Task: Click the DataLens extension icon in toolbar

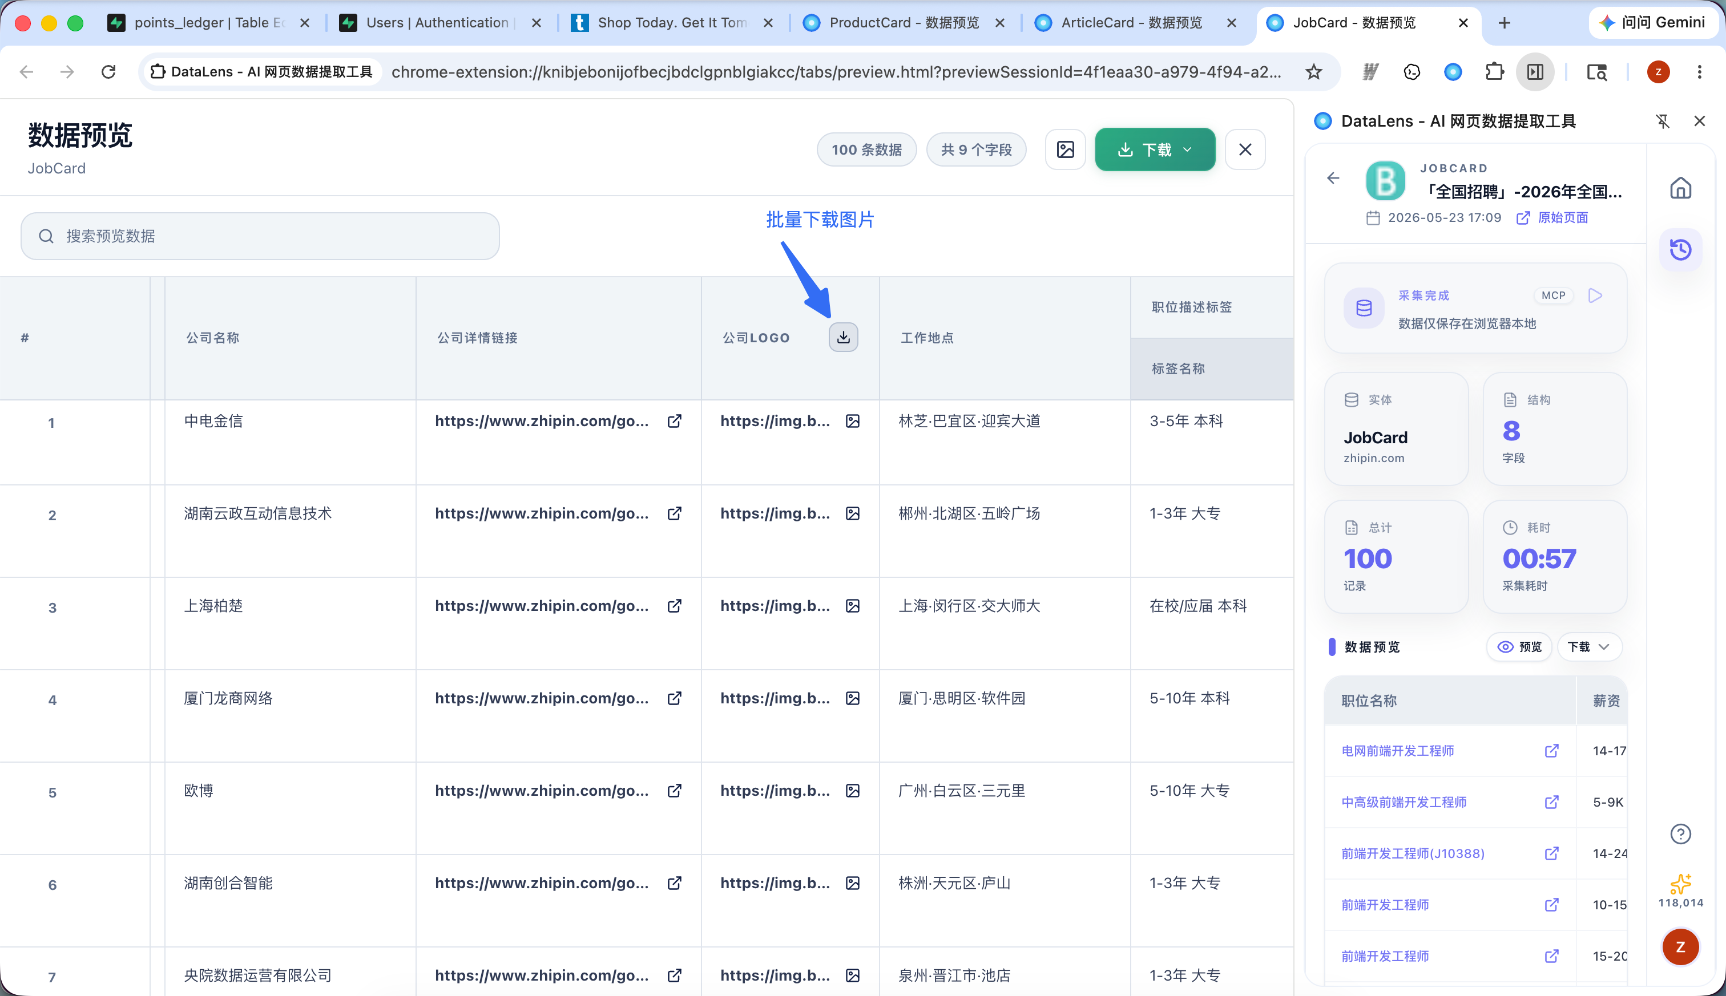Action: (x=1453, y=72)
